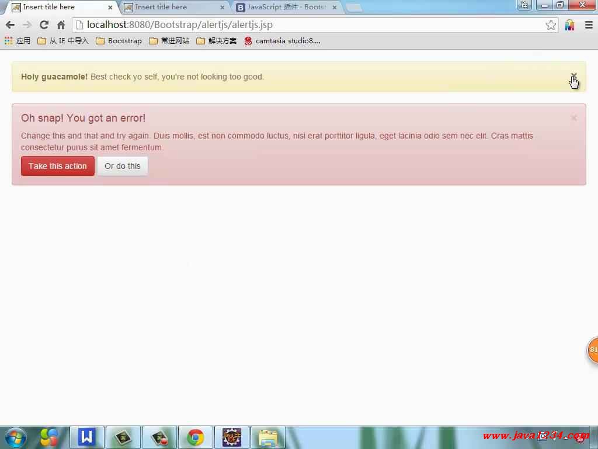Screen dimensions: 598x449
Task: Click the browser forward arrow
Action: click(27, 25)
